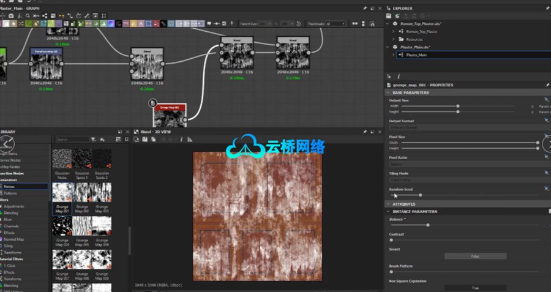Toggle Output Size inheritance method icon
Screen dimensions: 551x292
pyautogui.click(x=545, y=99)
